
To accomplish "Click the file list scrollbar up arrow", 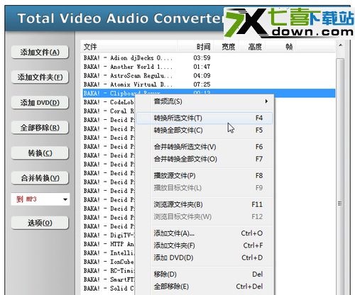I will click(x=340, y=45).
